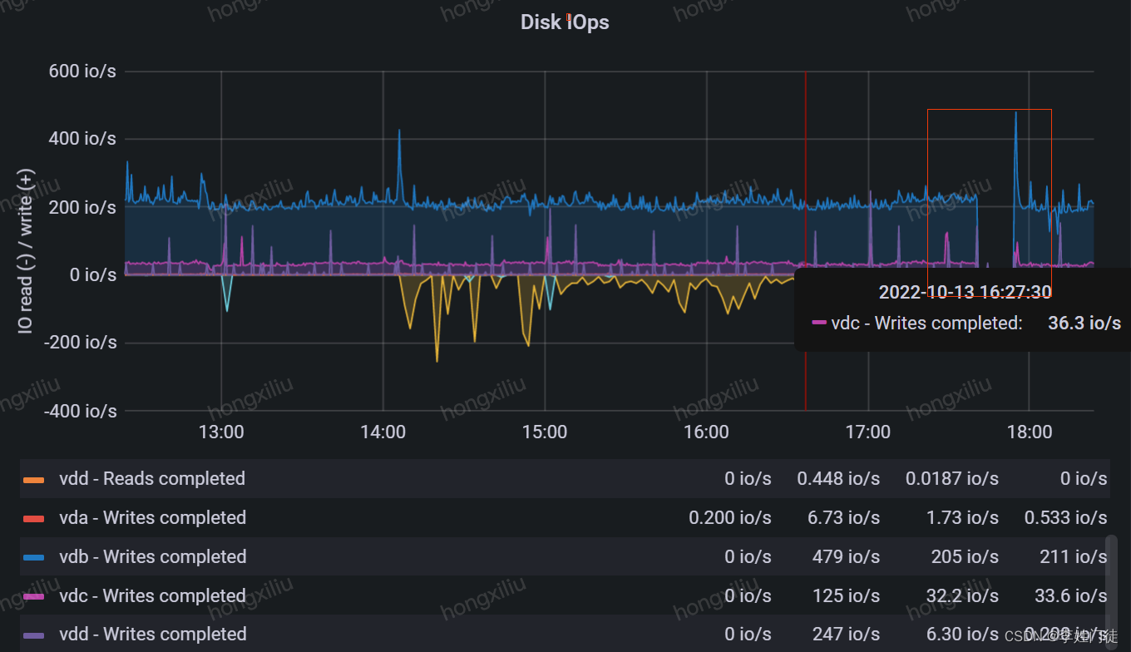Click the -400 io/s y-axis label
Image resolution: width=1131 pixels, height=652 pixels.
[x=78, y=411]
